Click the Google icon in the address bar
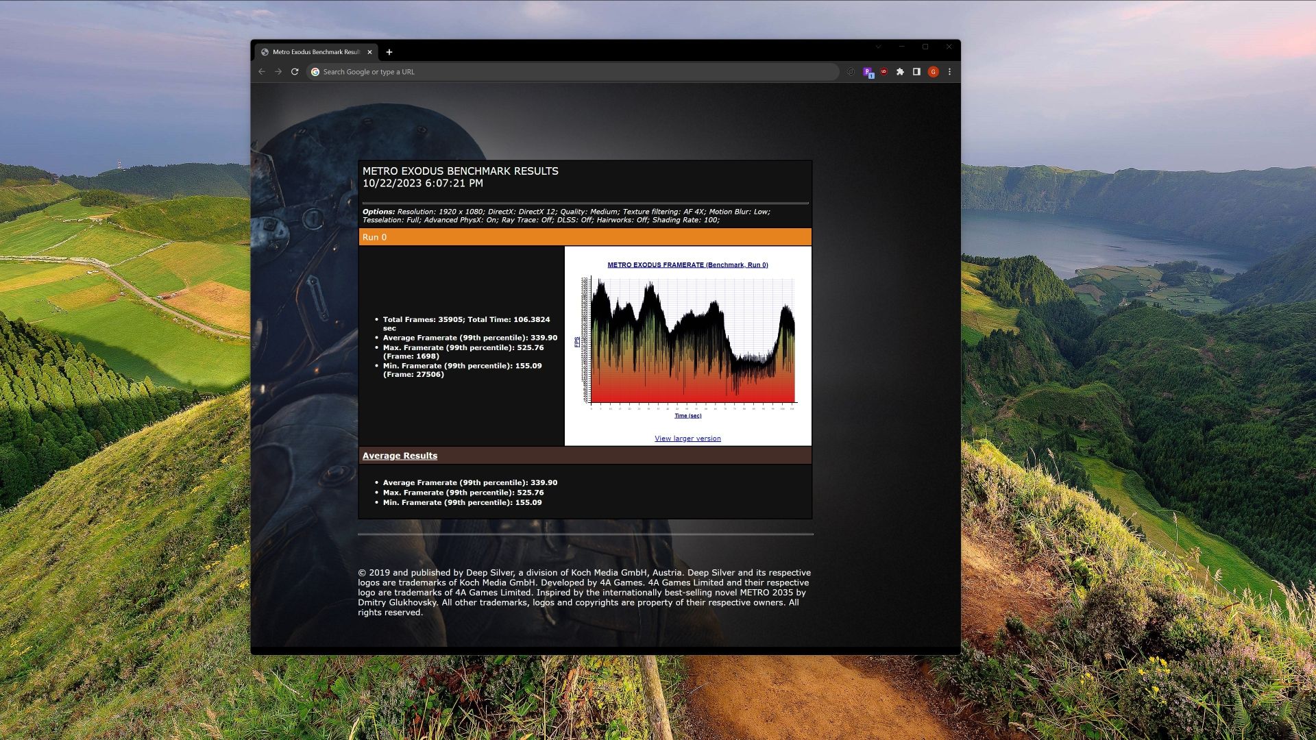The height and width of the screenshot is (740, 1316). (315, 72)
